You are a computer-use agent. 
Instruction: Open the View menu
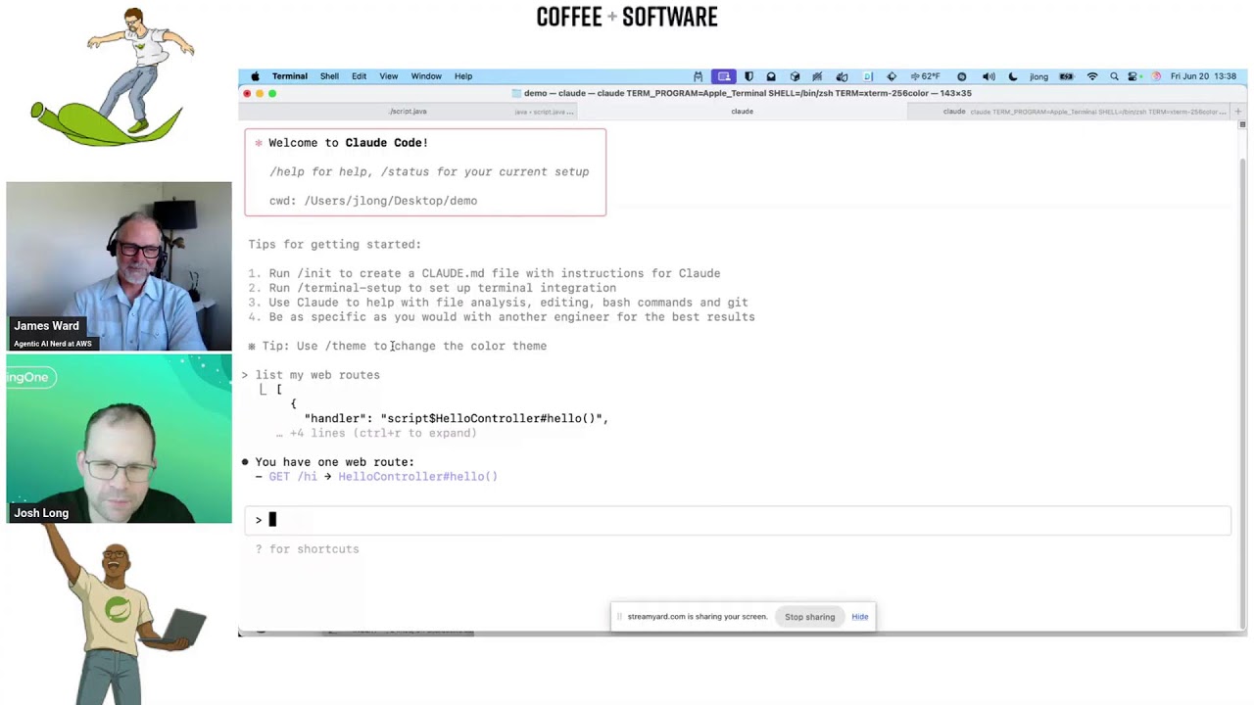tap(388, 76)
